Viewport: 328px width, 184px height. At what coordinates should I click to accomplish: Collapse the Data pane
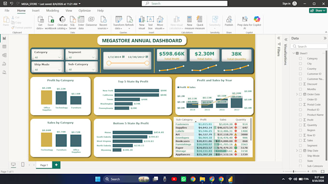click(x=325, y=38)
